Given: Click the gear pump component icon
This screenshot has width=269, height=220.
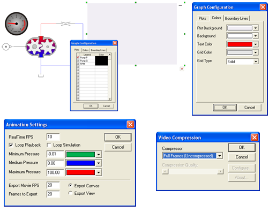Looking at the screenshot, I should click(x=41, y=47).
